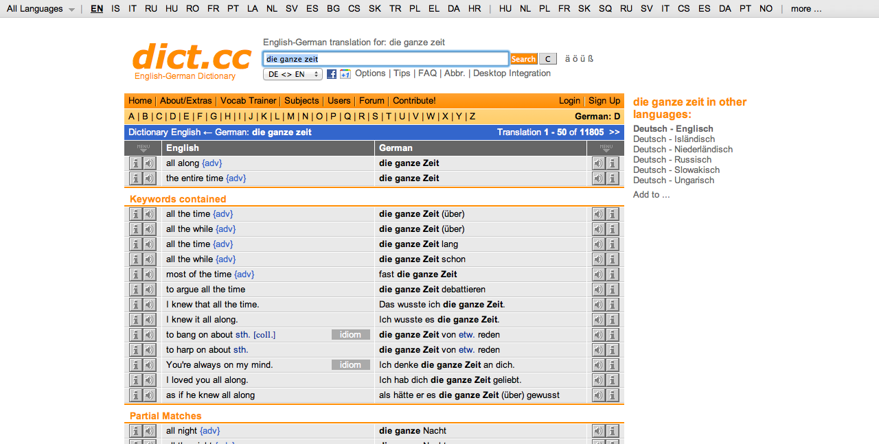This screenshot has height=444, width=879.
Task: Play English audio for 'I knew that all the time.'
Action: click(149, 305)
